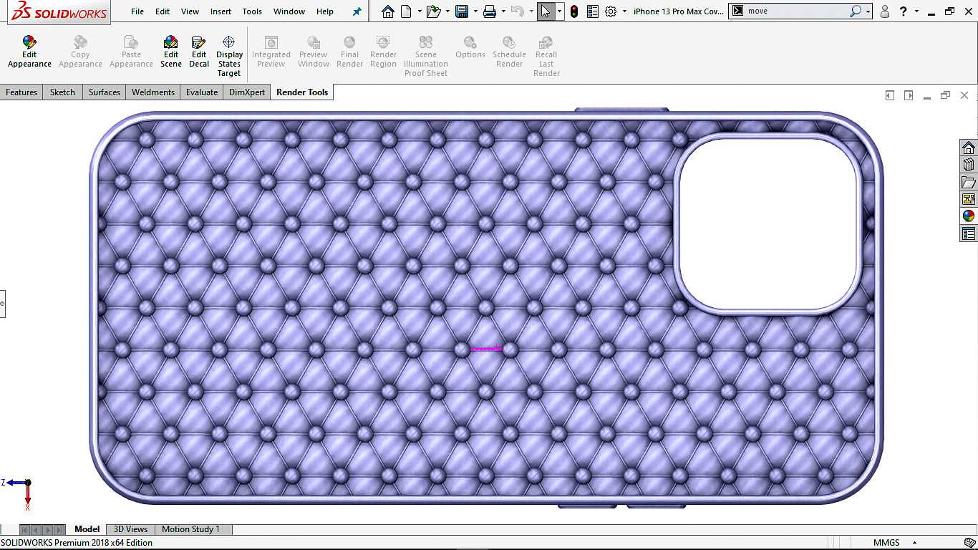Switch to the Evaluate tab

202,92
